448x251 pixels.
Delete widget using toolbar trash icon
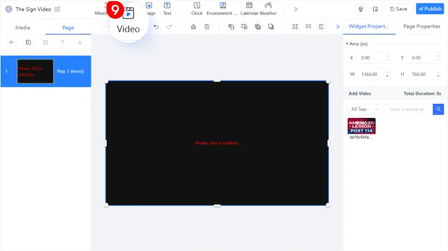point(206,27)
